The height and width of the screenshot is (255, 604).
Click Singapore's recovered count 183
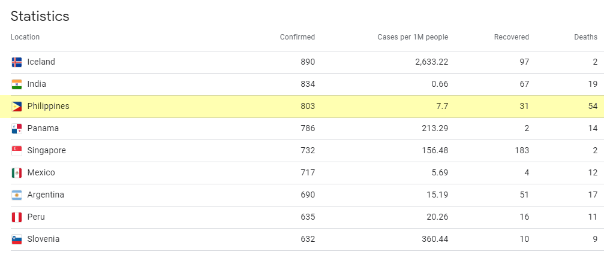pyautogui.click(x=521, y=150)
